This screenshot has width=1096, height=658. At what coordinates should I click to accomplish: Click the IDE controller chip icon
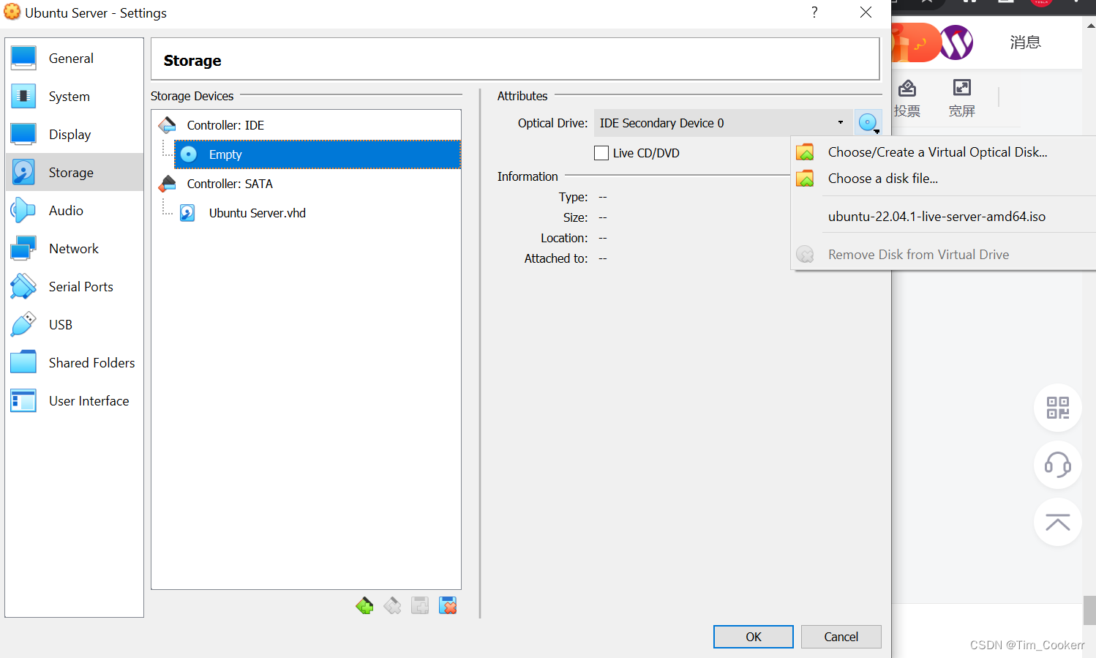click(168, 125)
